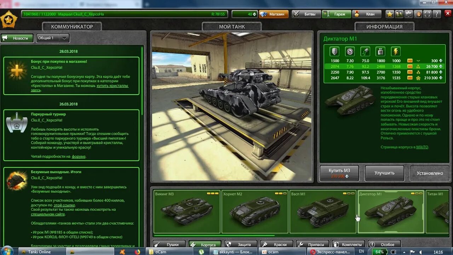Select the Васп М1 hull card
Screen dimensions: 453x255
click(323, 212)
